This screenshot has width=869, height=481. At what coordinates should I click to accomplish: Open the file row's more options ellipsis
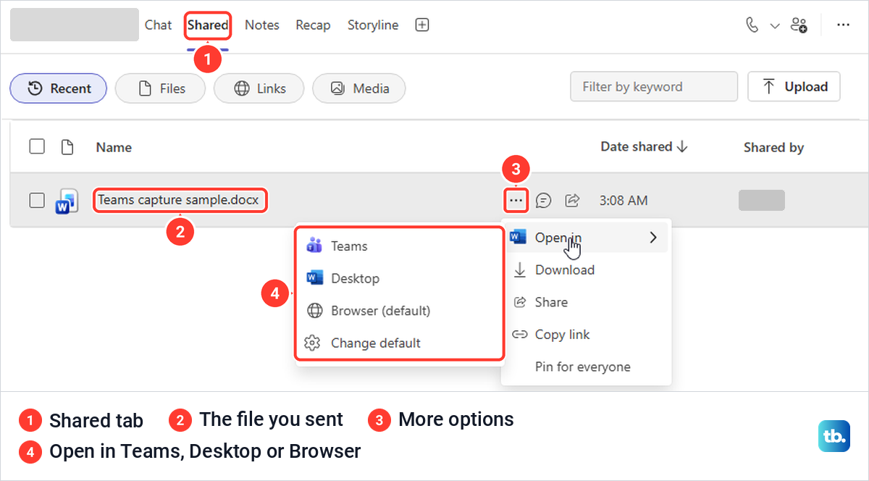point(516,200)
